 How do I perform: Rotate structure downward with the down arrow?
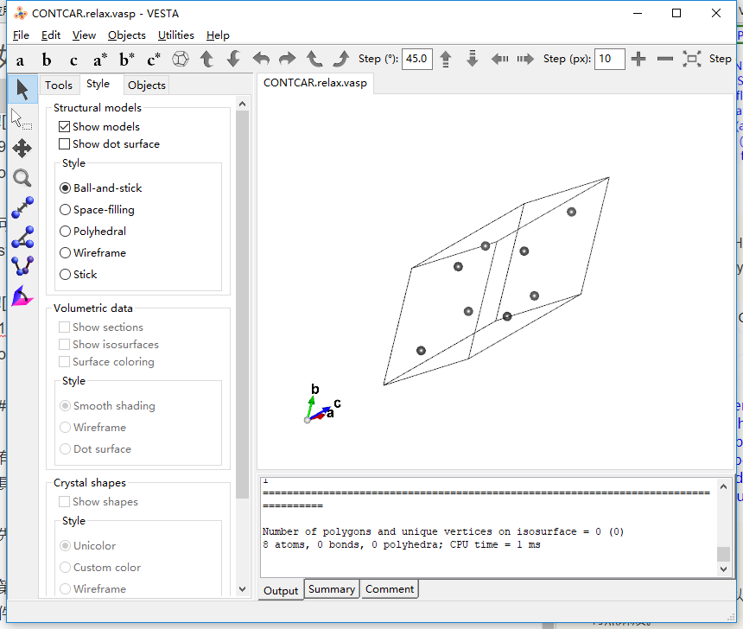pyautogui.click(x=233, y=60)
